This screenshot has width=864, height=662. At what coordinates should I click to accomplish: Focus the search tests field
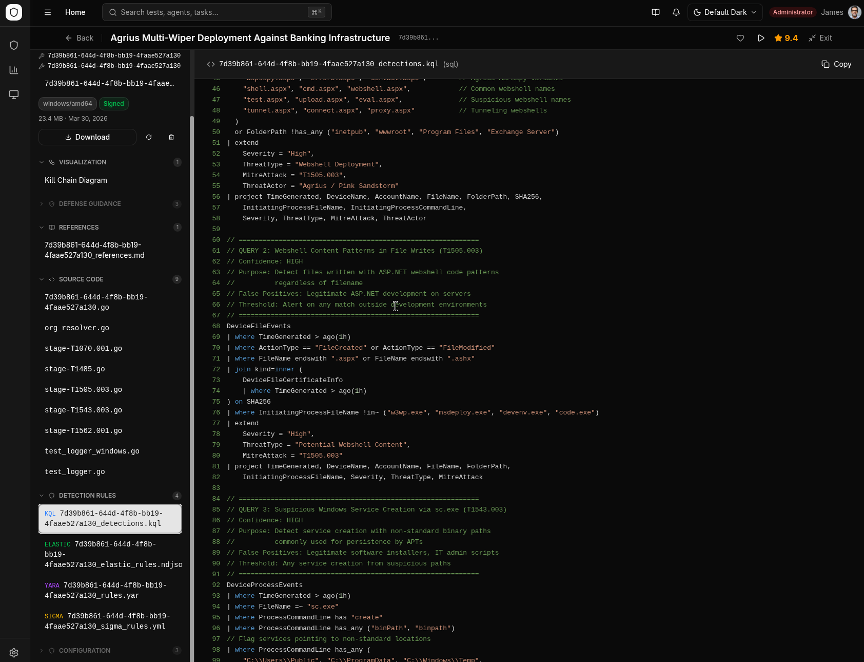[217, 12]
